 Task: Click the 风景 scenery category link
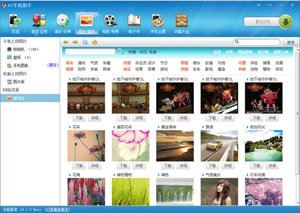coord(69,69)
